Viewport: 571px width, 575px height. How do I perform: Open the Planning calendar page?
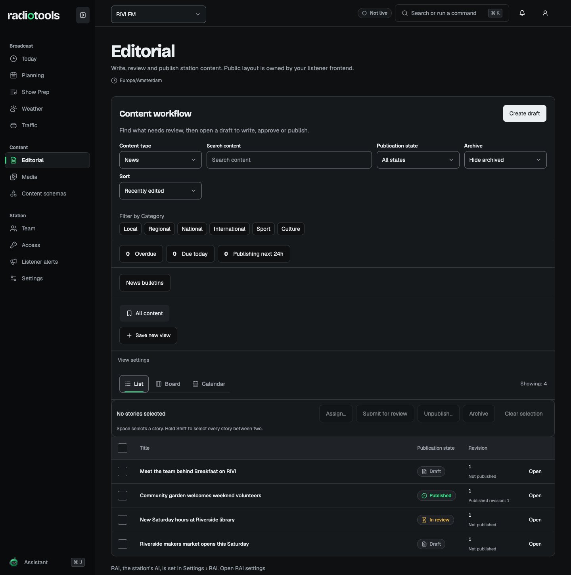tap(48, 75)
